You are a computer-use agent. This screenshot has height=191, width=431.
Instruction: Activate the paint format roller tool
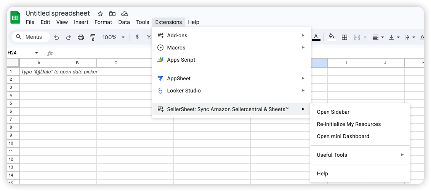(x=93, y=37)
